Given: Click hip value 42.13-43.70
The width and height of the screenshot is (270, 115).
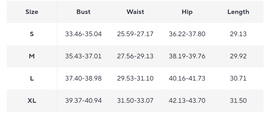Looking at the screenshot, I should pos(187,101).
